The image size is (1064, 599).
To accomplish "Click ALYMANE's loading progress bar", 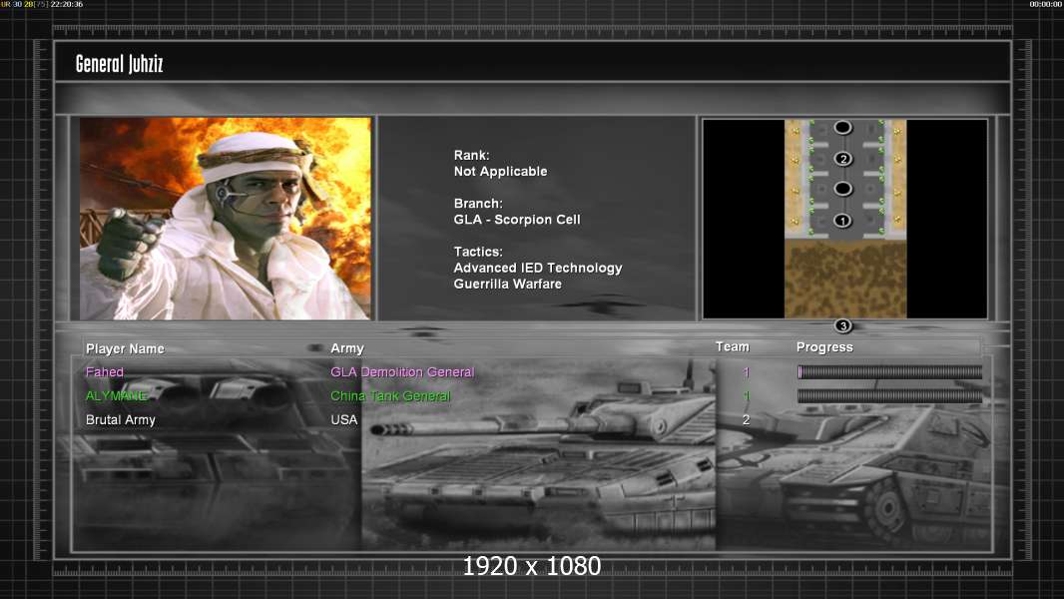I will (889, 396).
